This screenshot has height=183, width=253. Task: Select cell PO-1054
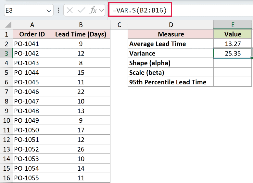coord(32,168)
